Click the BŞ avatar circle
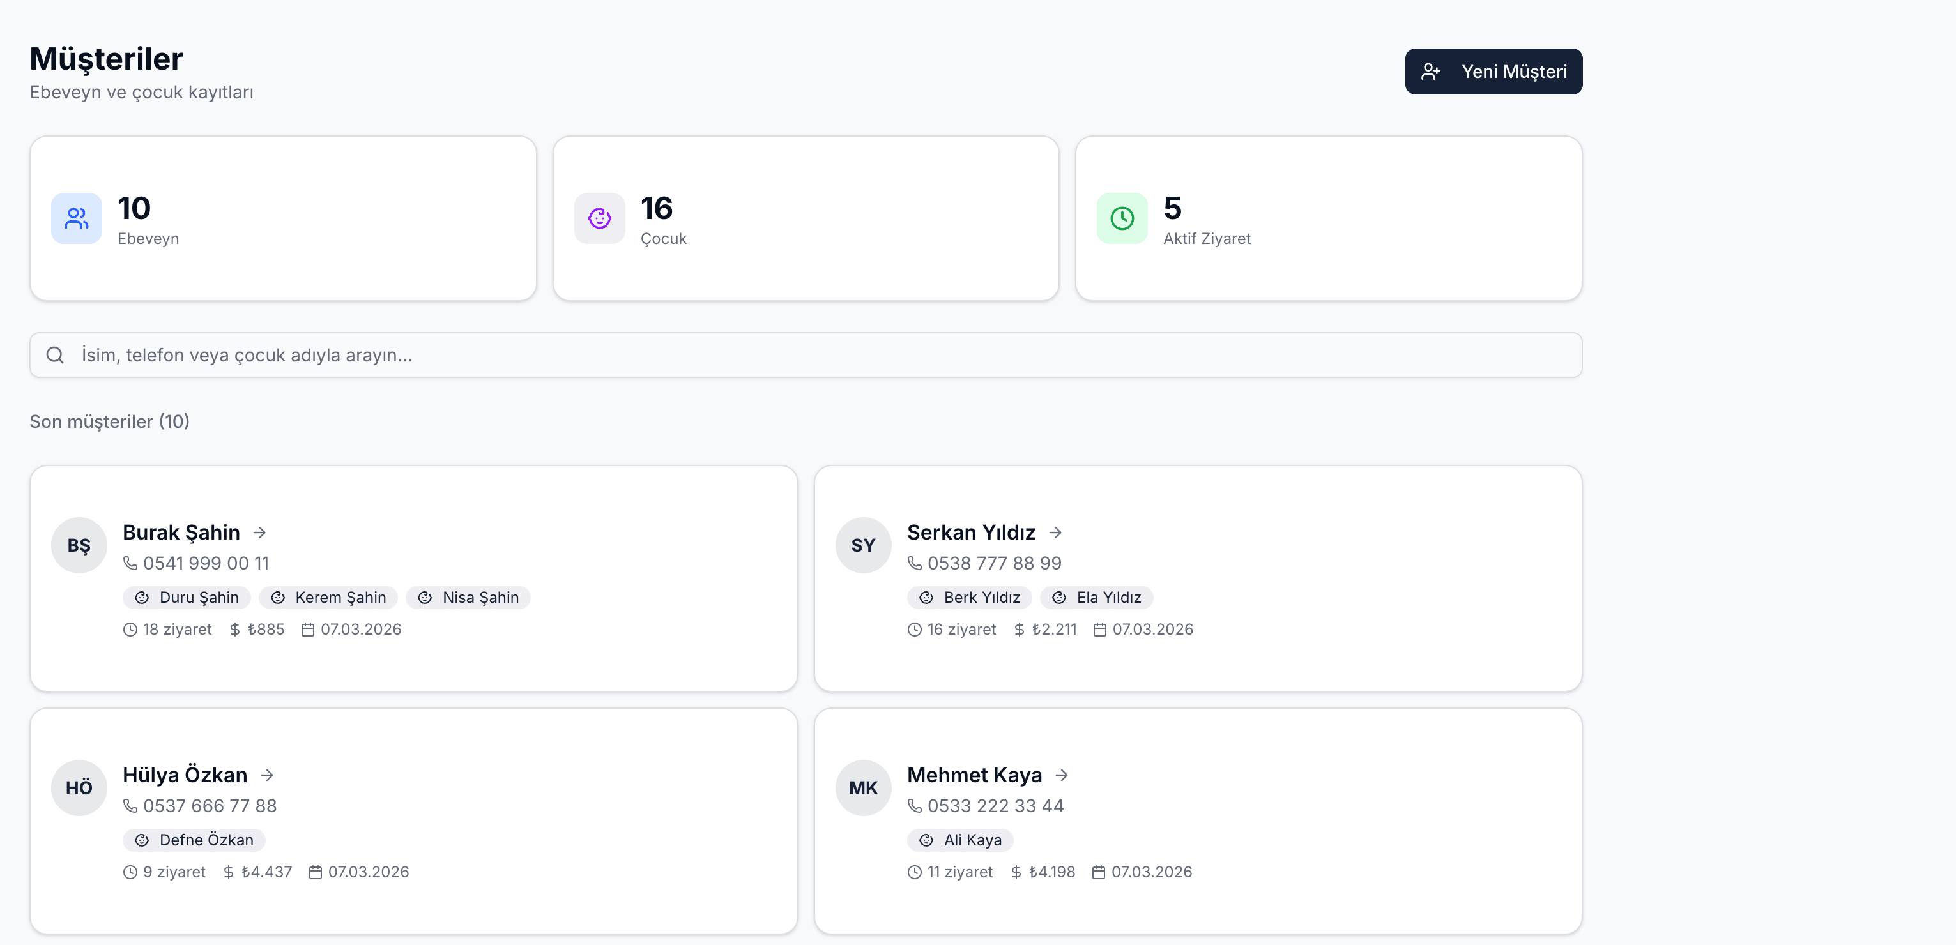The width and height of the screenshot is (1956, 945). click(x=79, y=545)
